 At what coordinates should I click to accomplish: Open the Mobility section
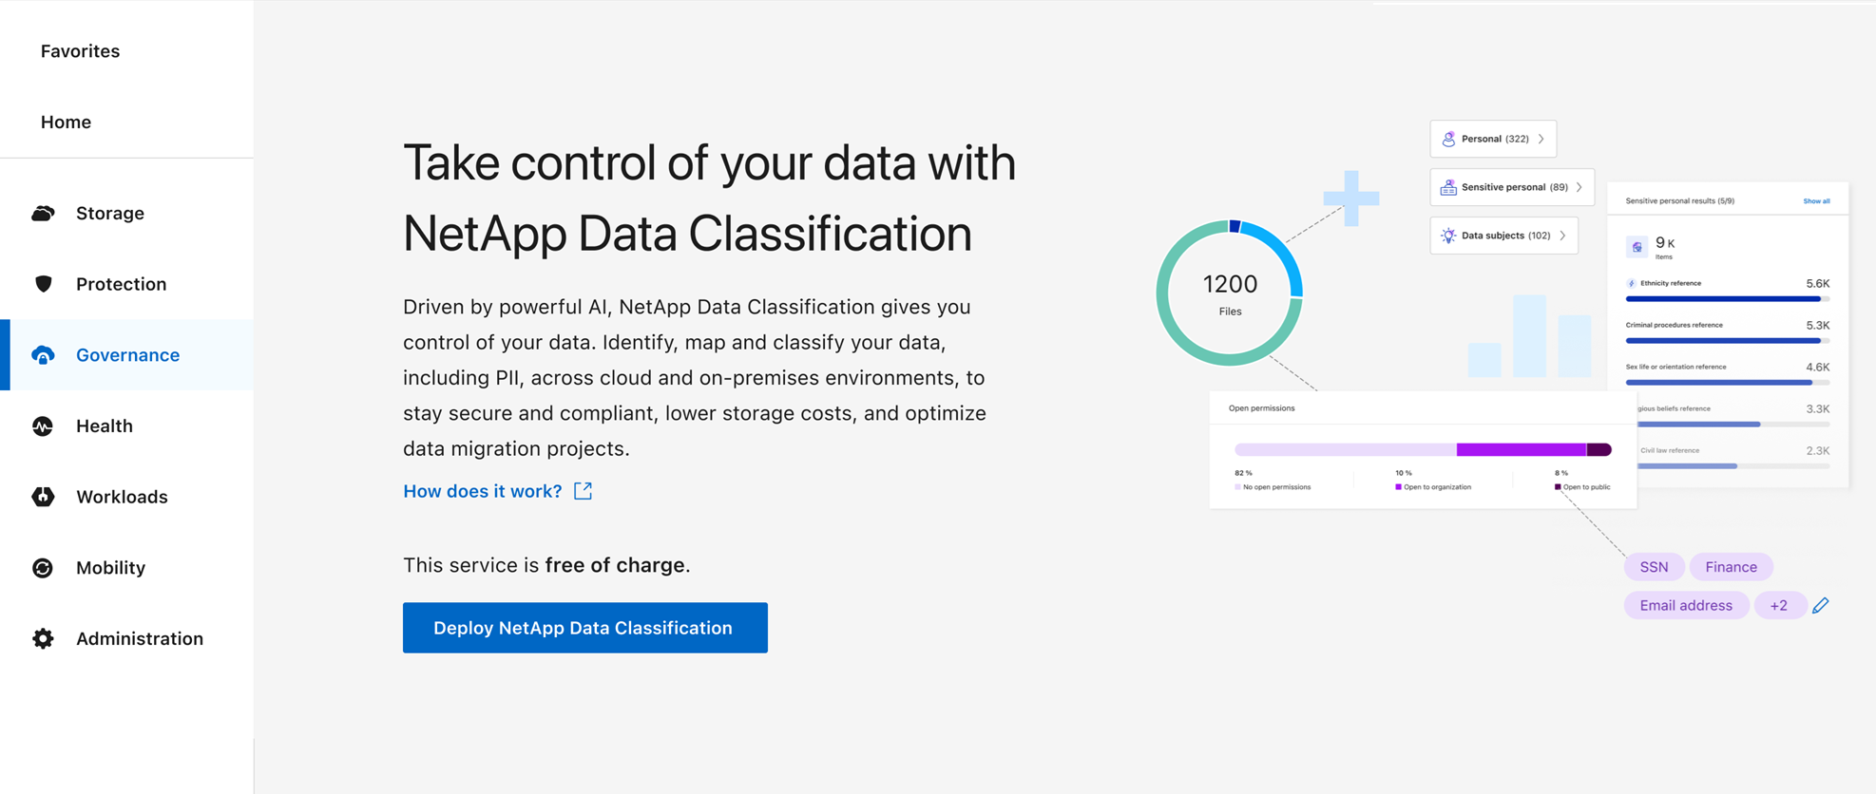[43, 567]
